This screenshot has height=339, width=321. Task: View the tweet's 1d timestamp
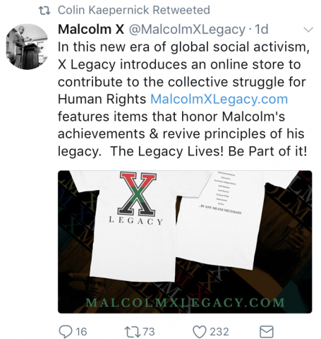[x=262, y=30]
